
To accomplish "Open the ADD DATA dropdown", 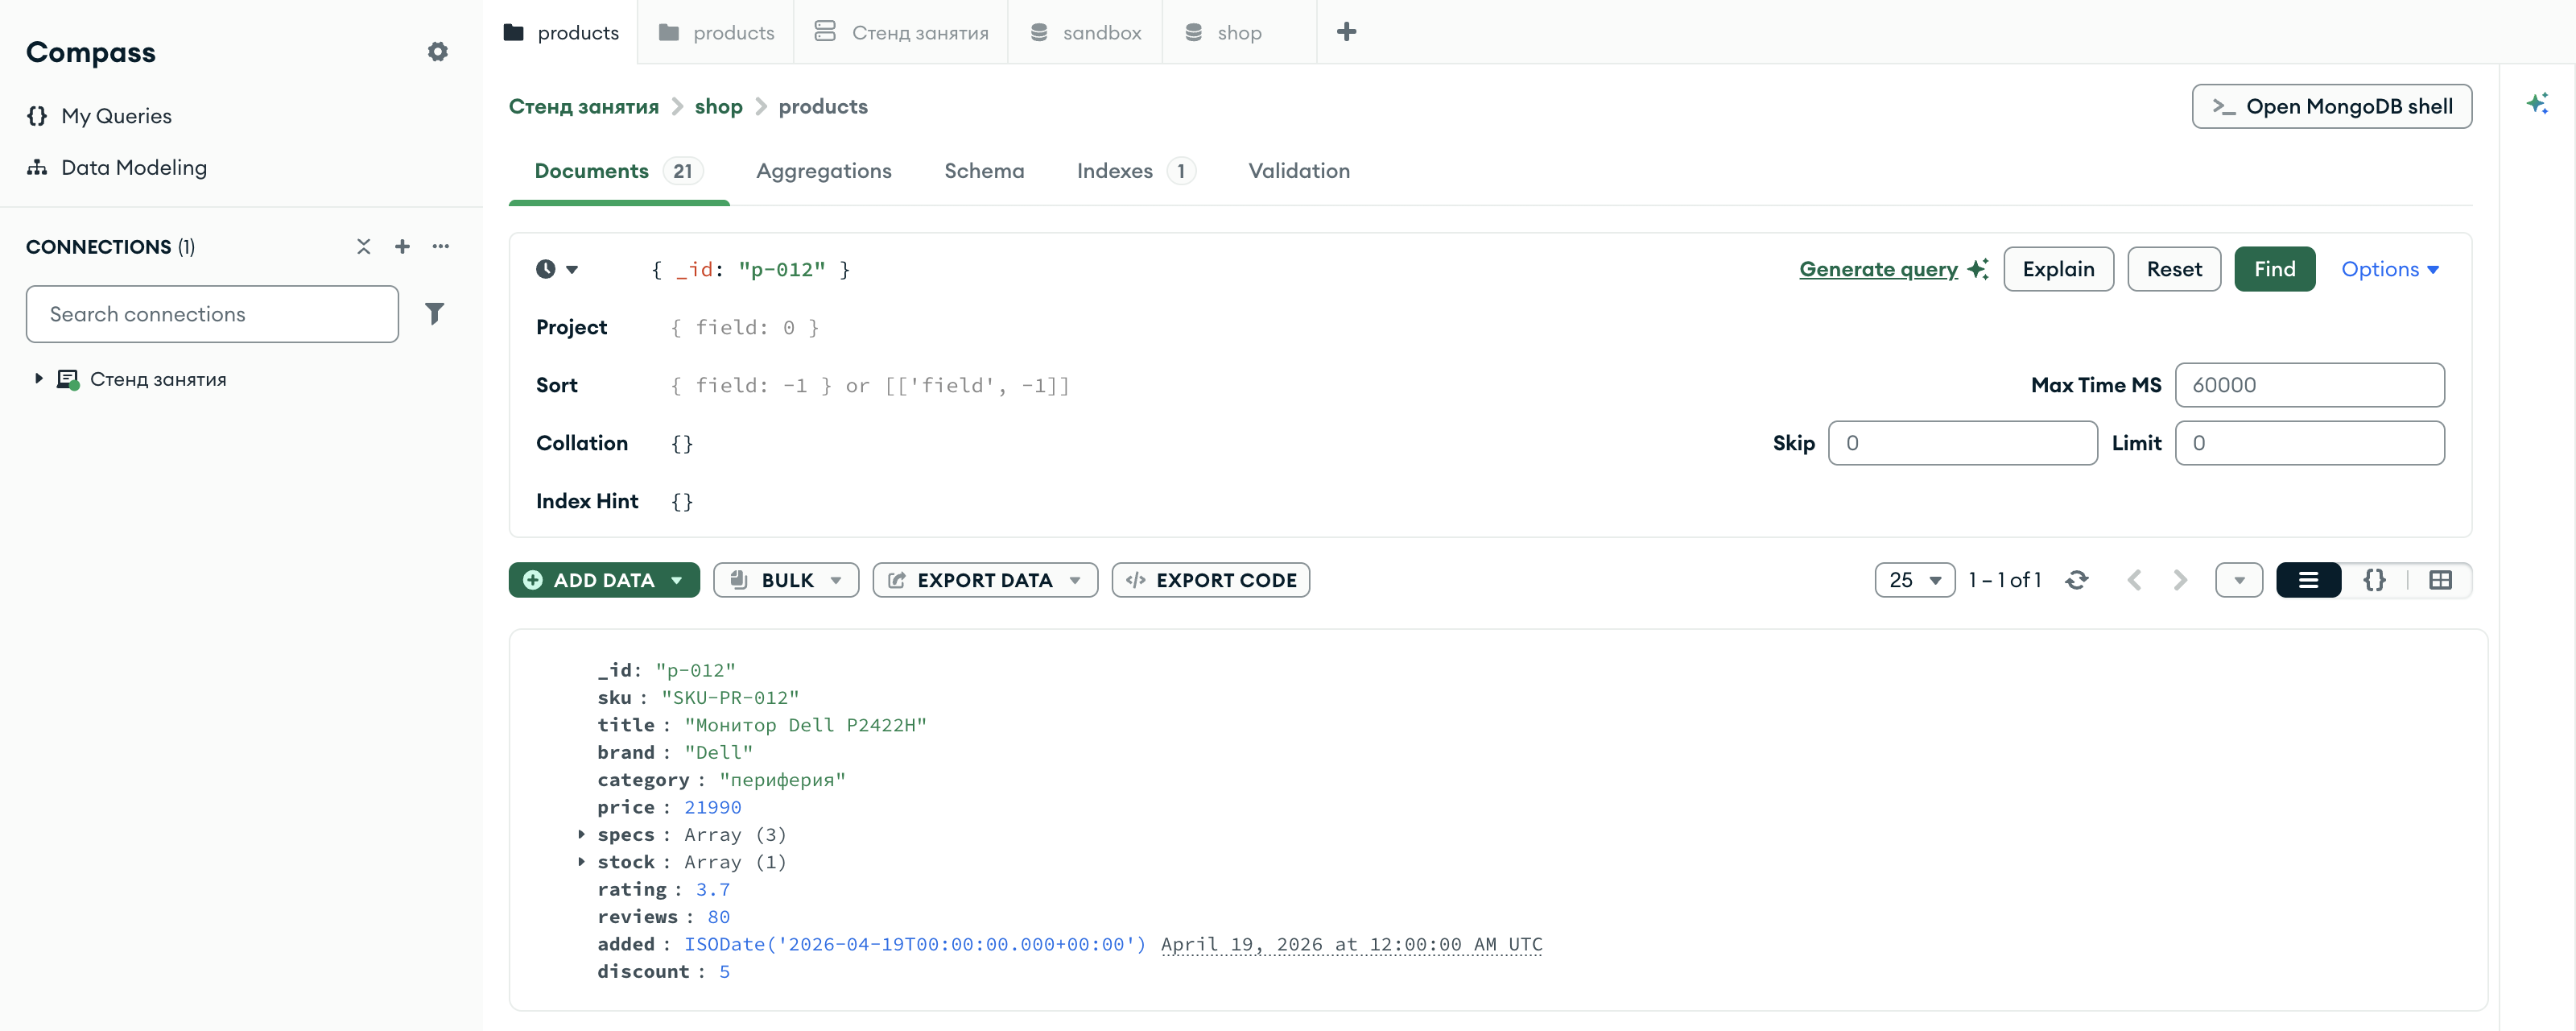I will [604, 581].
